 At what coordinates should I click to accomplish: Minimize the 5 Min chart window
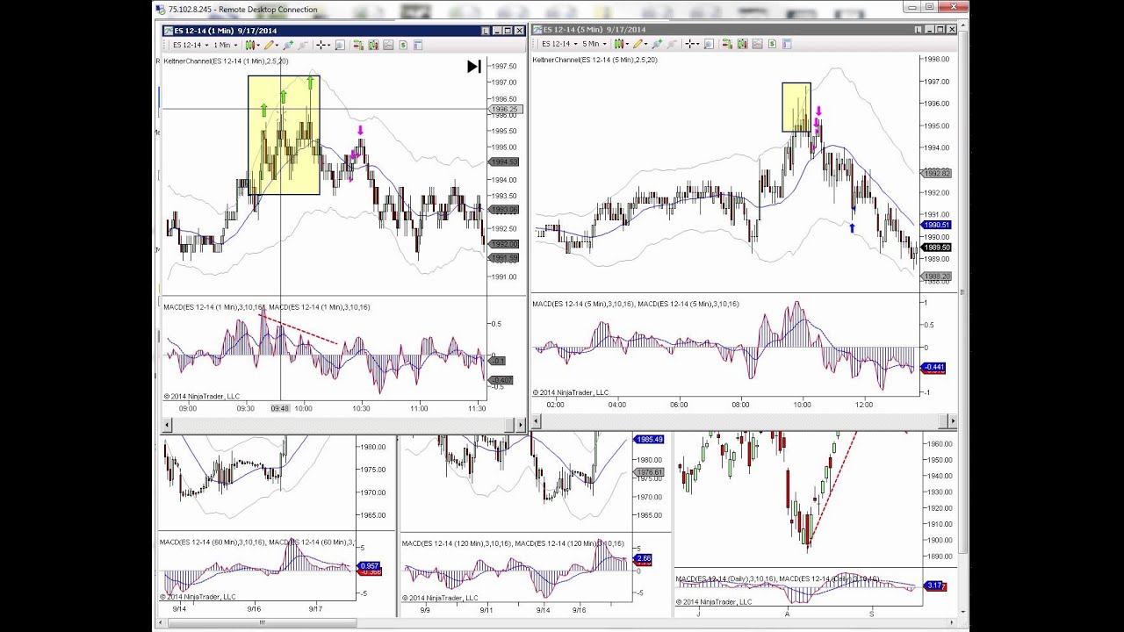(x=930, y=29)
